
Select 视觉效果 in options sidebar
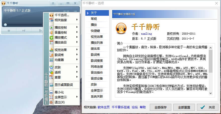click(97, 37)
